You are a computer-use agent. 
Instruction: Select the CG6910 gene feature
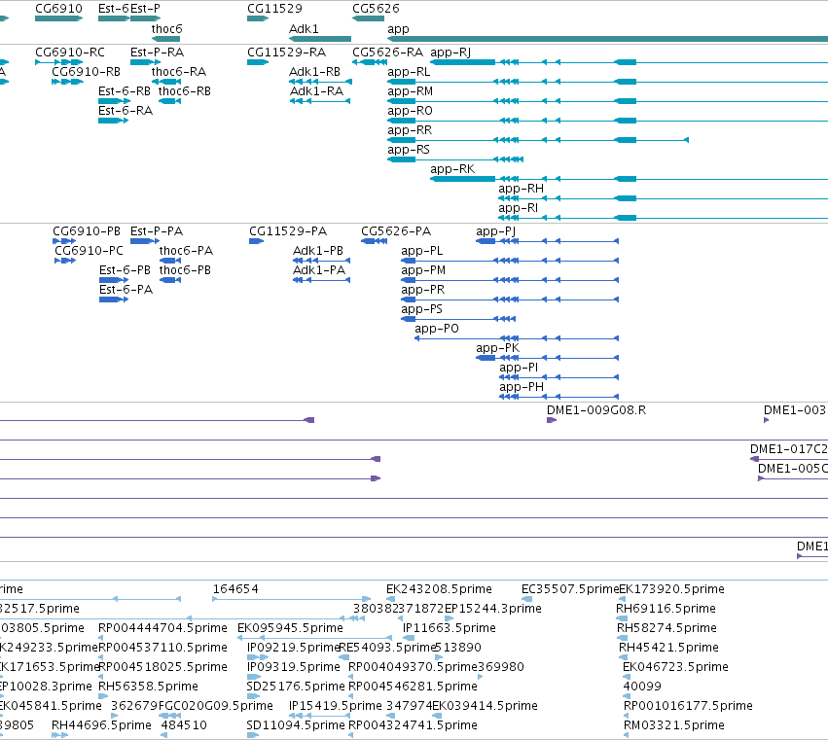coord(58,18)
